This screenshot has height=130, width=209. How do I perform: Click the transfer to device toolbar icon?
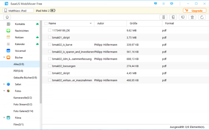tap(163, 17)
